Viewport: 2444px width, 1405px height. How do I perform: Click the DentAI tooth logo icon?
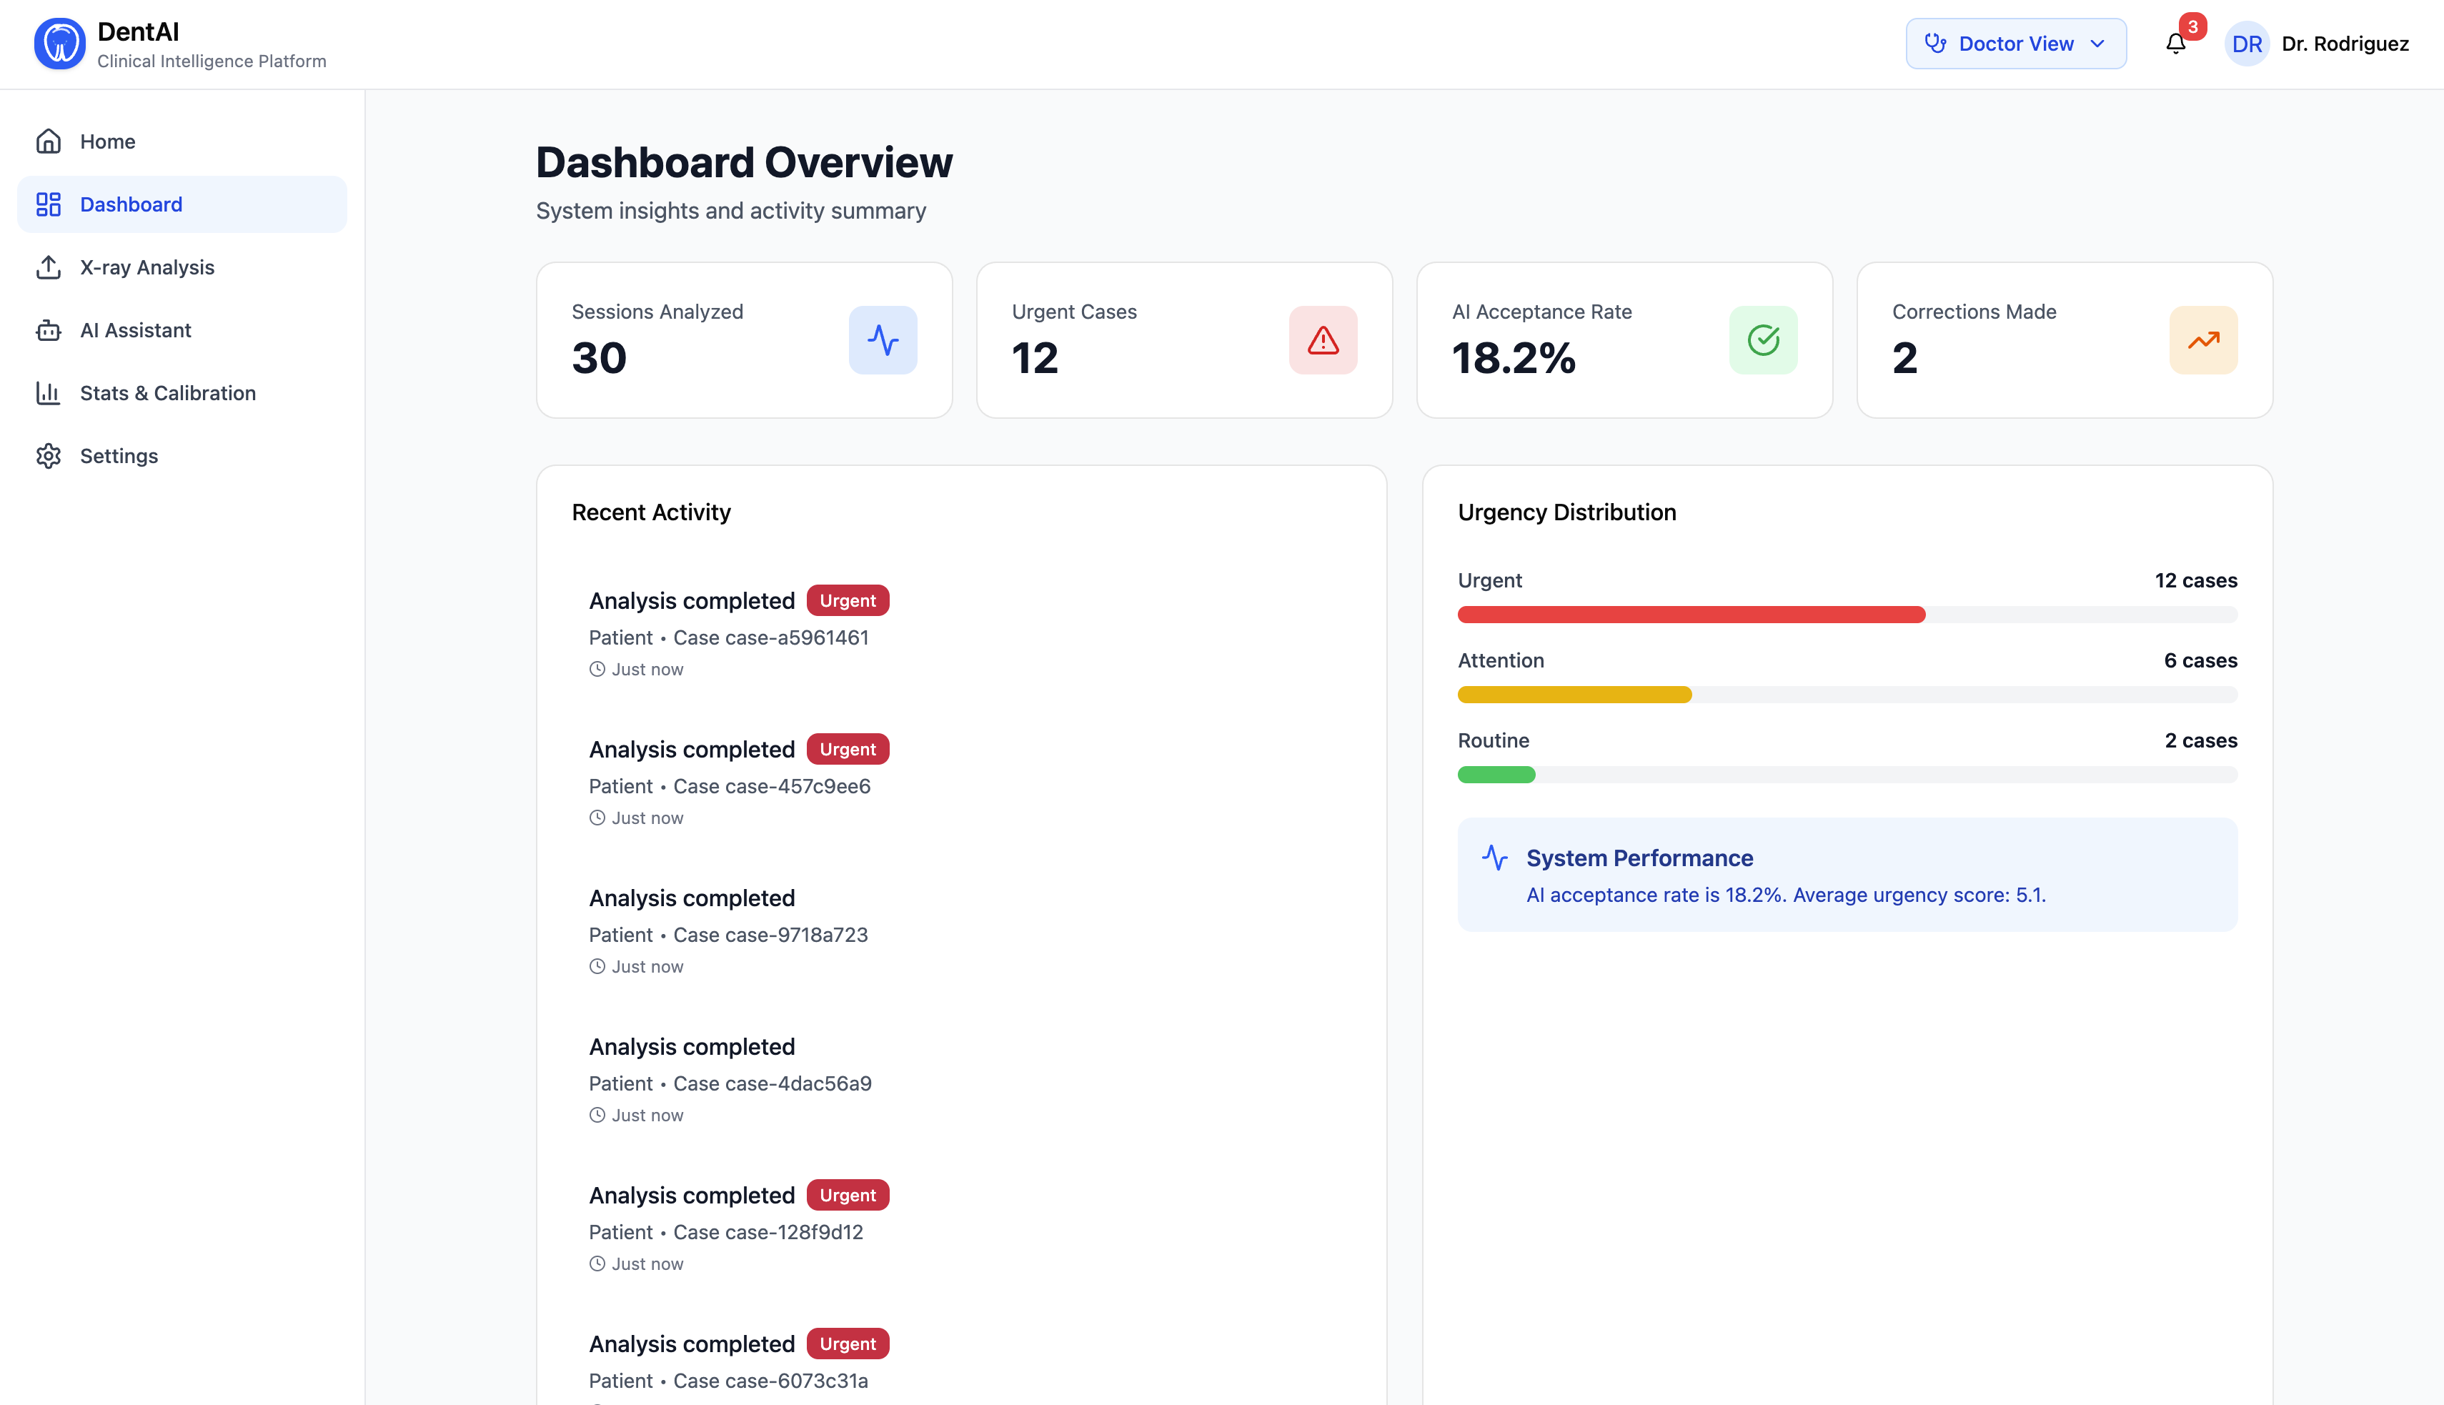[x=60, y=44]
